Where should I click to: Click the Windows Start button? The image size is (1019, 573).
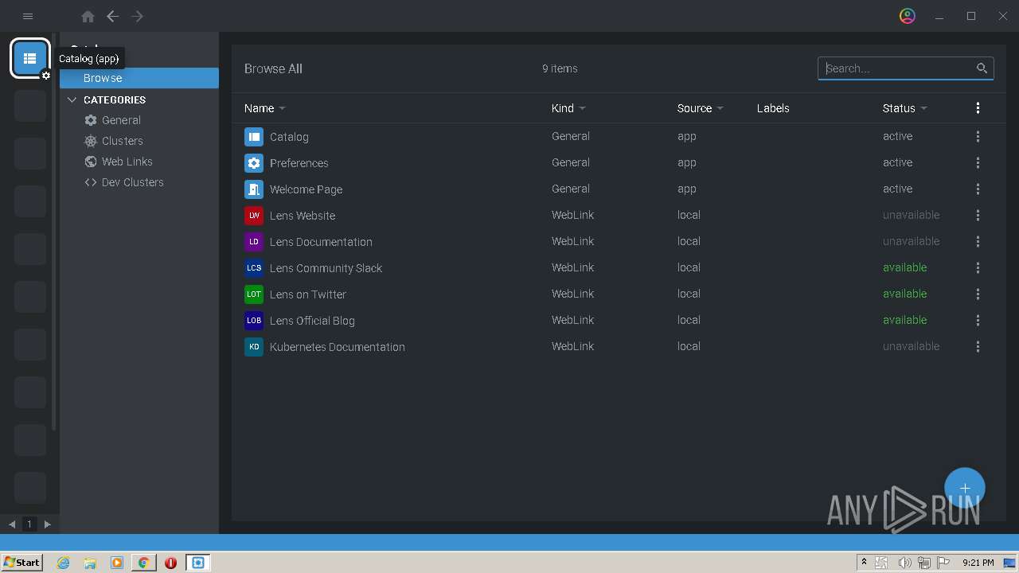[21, 563]
